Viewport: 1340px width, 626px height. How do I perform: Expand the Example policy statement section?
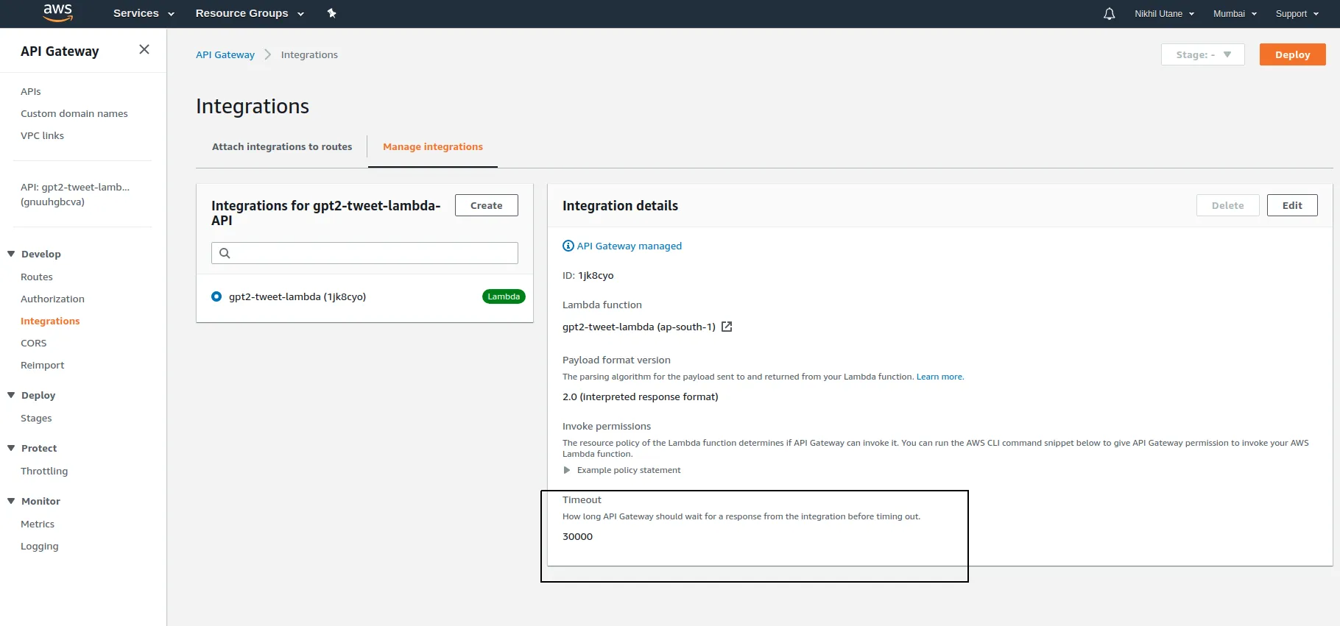[567, 470]
